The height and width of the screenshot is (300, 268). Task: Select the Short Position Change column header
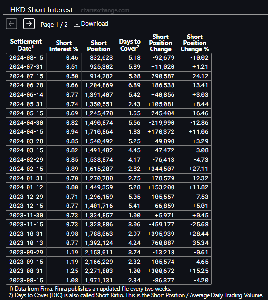point(161,43)
